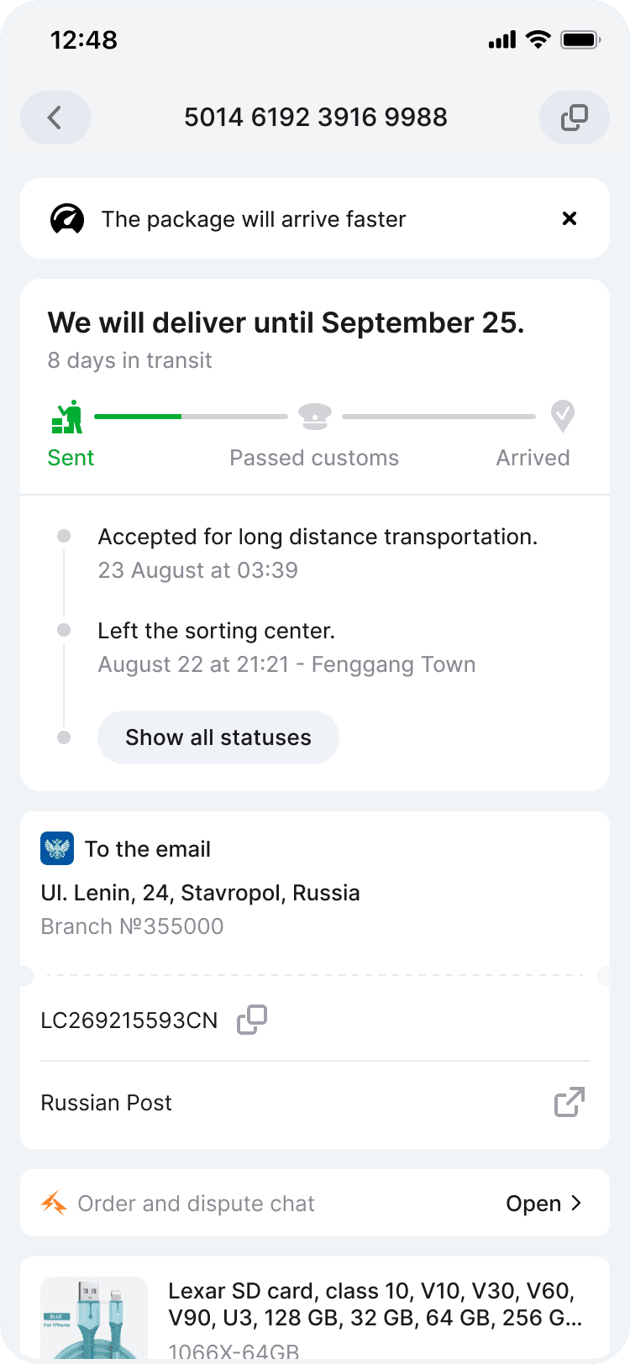This screenshot has height=1364, width=630.
Task: Open Russian Post external link icon
Action: pyautogui.click(x=570, y=1102)
